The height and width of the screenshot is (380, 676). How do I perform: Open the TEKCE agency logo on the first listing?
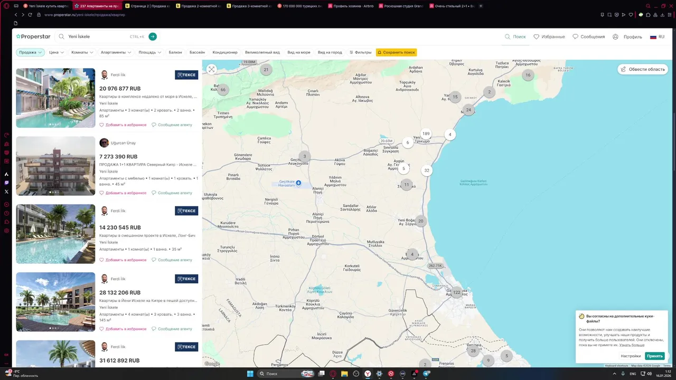click(x=186, y=75)
